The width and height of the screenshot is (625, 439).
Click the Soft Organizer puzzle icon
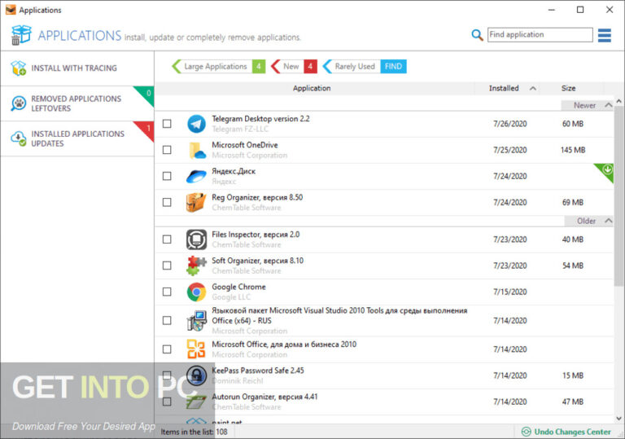pos(196,266)
